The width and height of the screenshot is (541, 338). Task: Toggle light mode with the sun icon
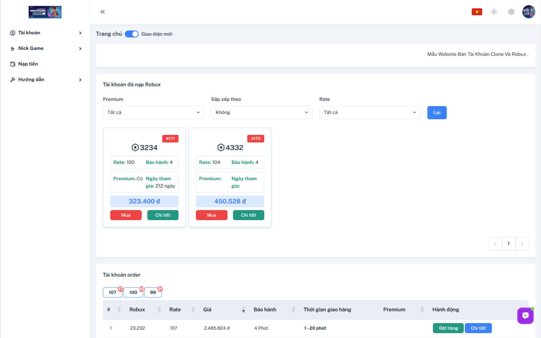[494, 11]
